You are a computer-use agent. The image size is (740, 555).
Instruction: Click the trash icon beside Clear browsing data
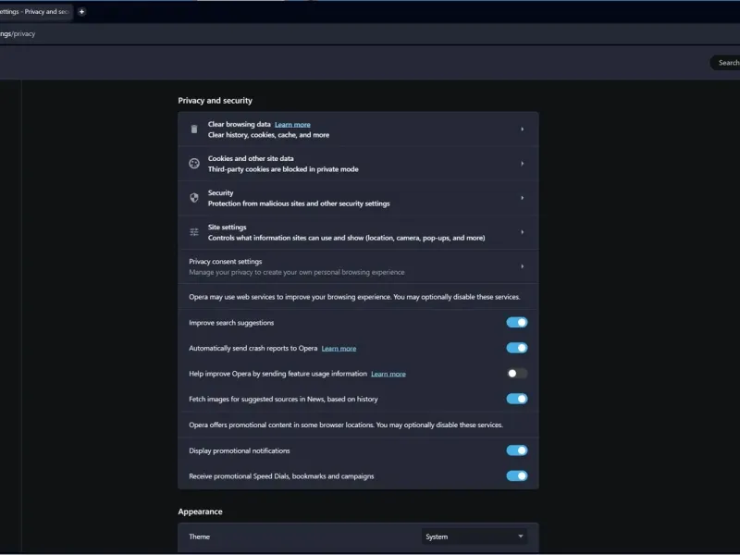[194, 129]
